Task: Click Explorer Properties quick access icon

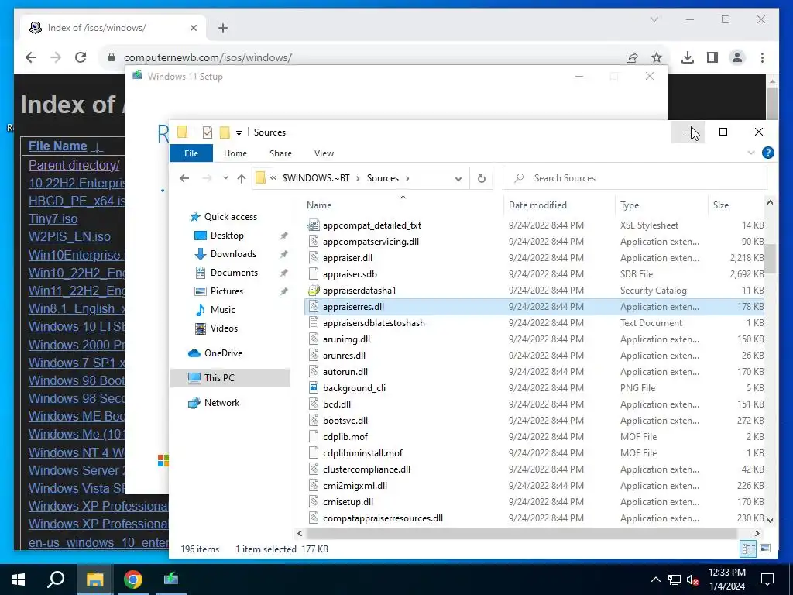Action: point(208,132)
